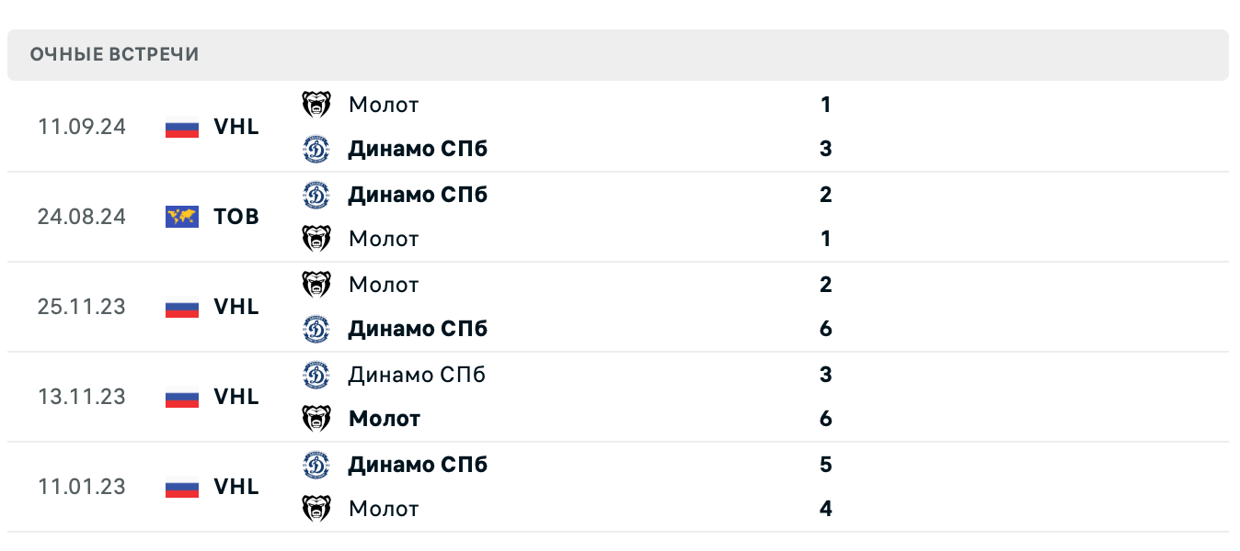Click date 24.08.24 match row
The width and height of the screenshot is (1240, 551).
point(82,217)
